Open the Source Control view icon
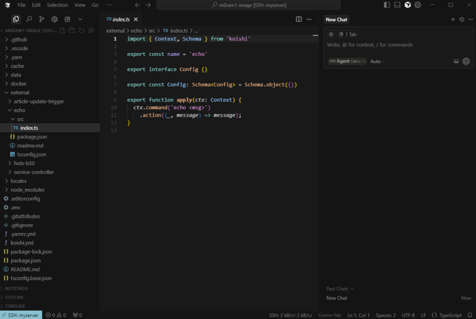The width and height of the screenshot is (476, 319). [x=42, y=19]
